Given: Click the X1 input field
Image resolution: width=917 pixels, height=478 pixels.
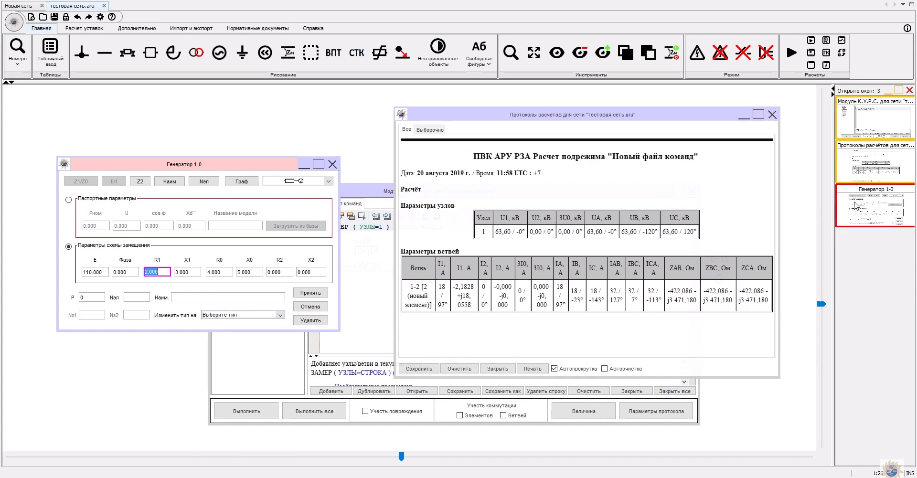Looking at the screenshot, I should 188,272.
